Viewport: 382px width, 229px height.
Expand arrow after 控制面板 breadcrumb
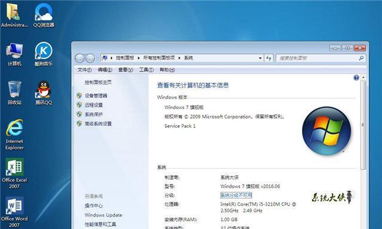pyautogui.click(x=138, y=58)
